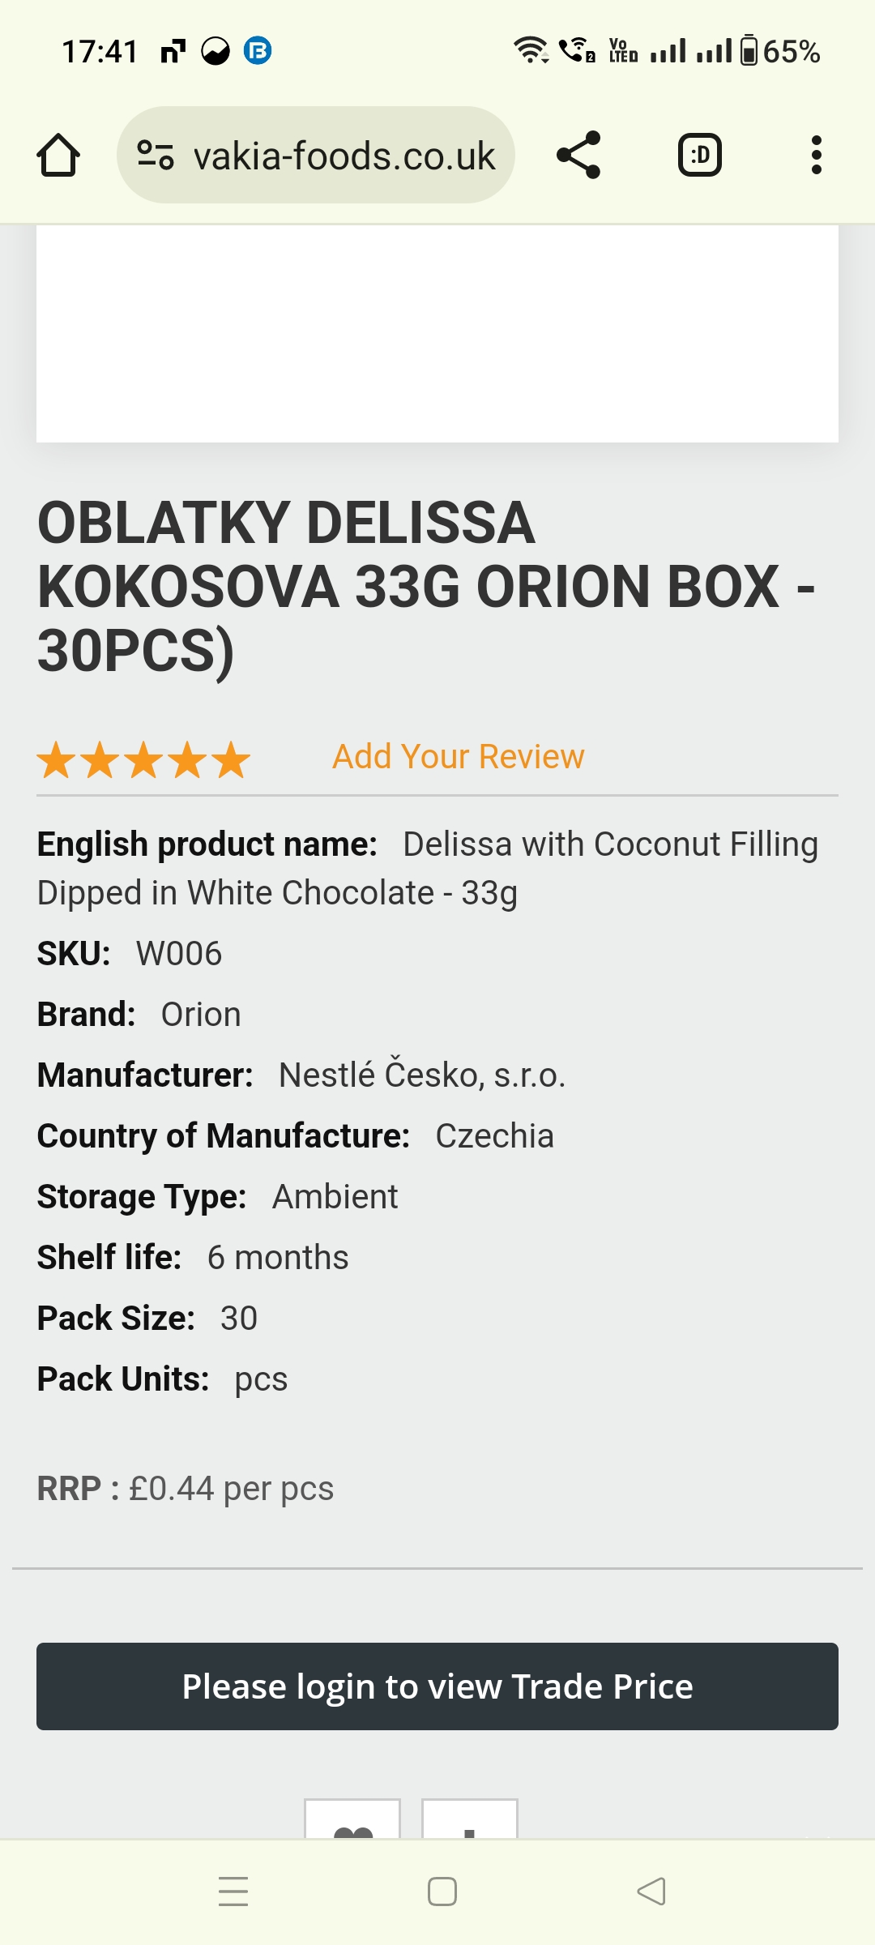Tap the Wi-Fi status icon
The image size is (875, 1945).
[531, 50]
